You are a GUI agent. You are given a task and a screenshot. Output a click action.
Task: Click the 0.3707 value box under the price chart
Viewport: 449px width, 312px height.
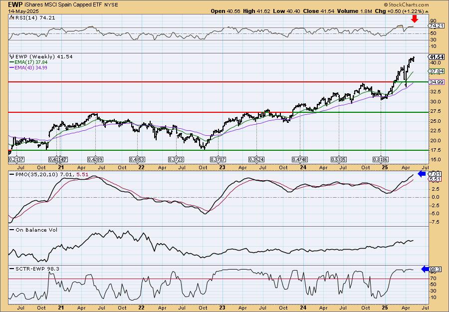click(218, 160)
